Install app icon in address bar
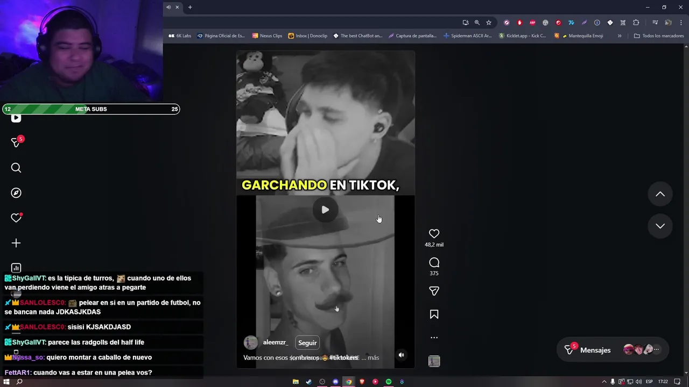 [466, 23]
